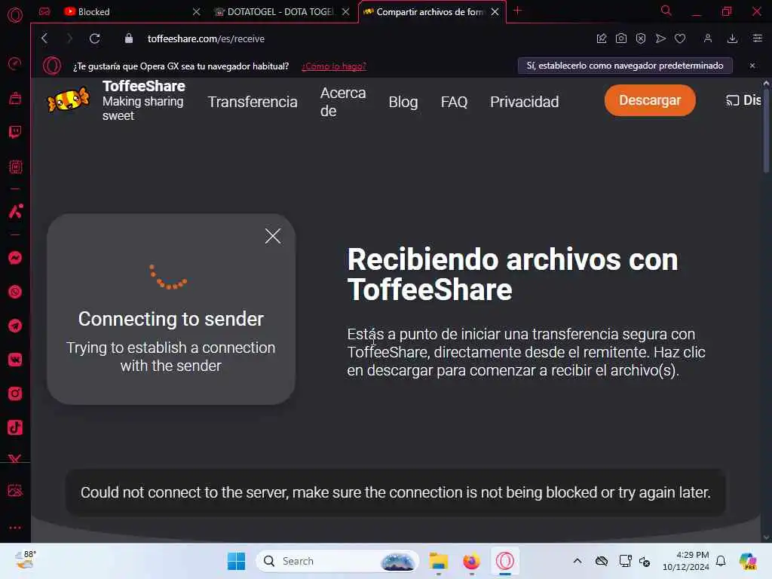Open Easy Setup menu icon
This screenshot has width=772, height=579.
pos(757,38)
